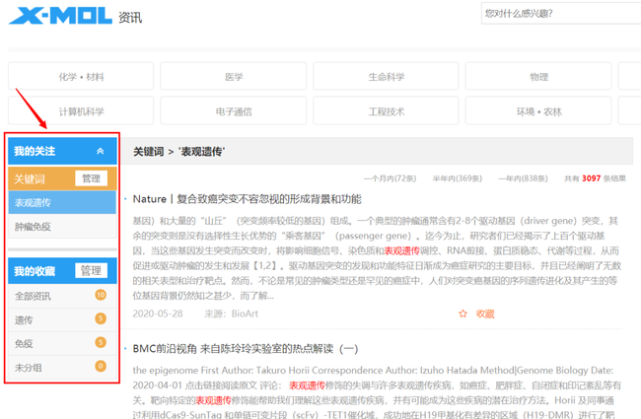Select the 肿瘤免疫 keyword
Viewport: 641px width, 419px height.
33,227
